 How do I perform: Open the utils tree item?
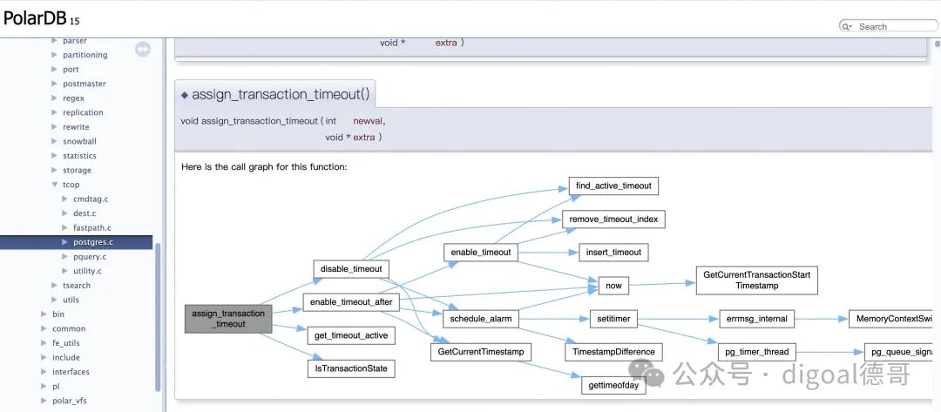tap(71, 300)
